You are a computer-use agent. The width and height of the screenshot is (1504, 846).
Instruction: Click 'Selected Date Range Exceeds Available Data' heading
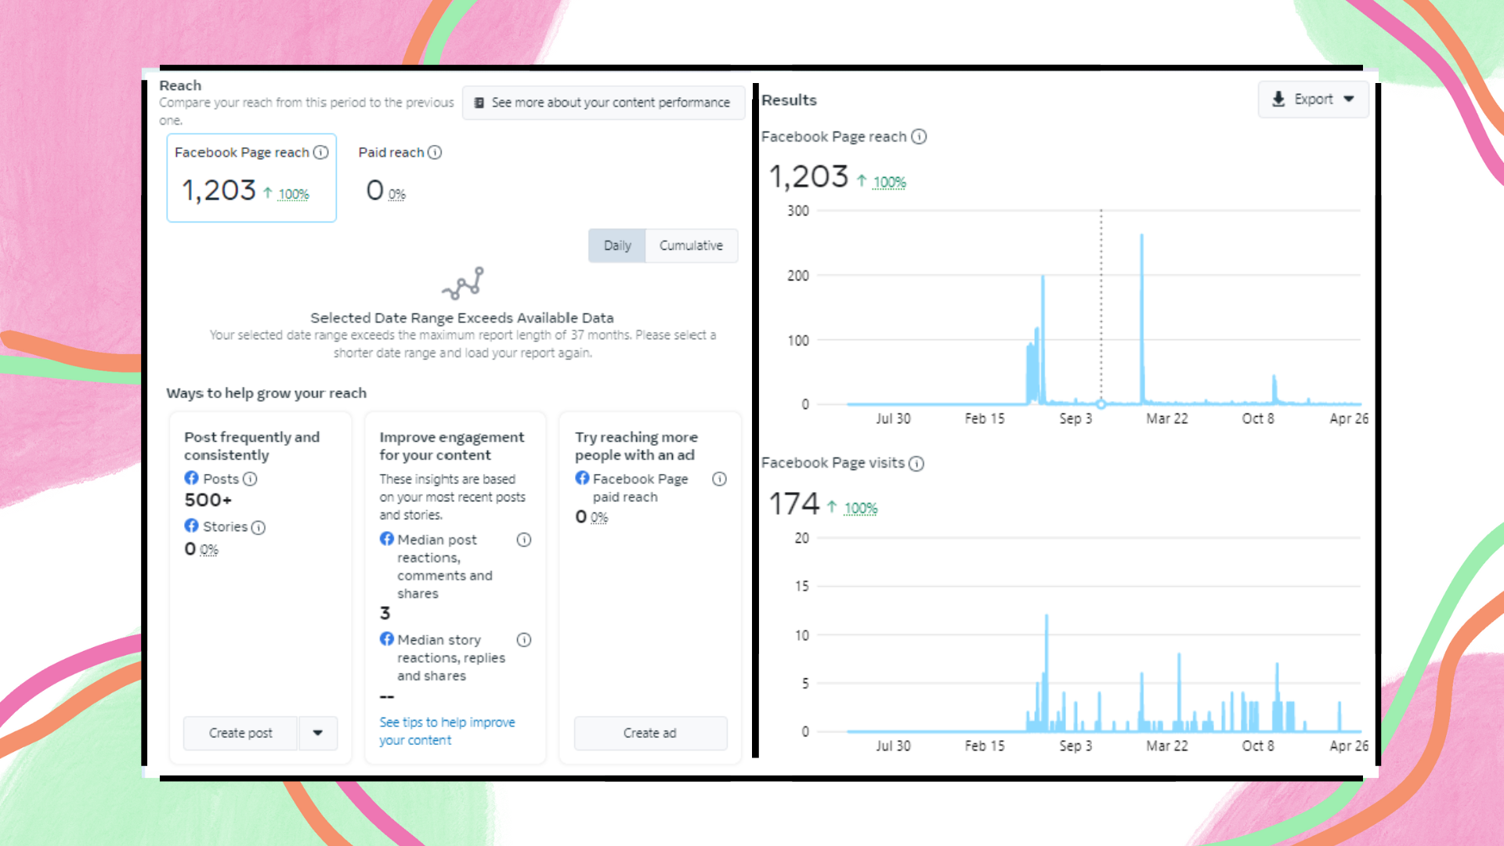pyautogui.click(x=462, y=318)
